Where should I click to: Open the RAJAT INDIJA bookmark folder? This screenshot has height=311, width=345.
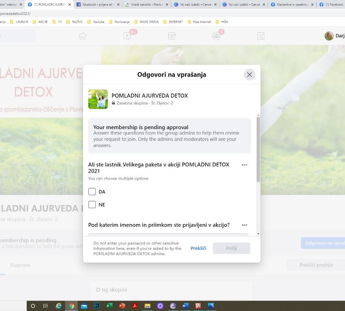click(x=146, y=22)
